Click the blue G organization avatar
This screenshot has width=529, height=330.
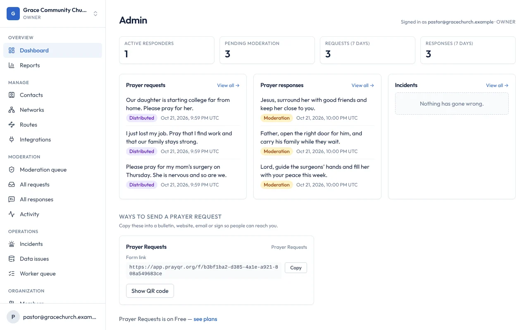13,14
